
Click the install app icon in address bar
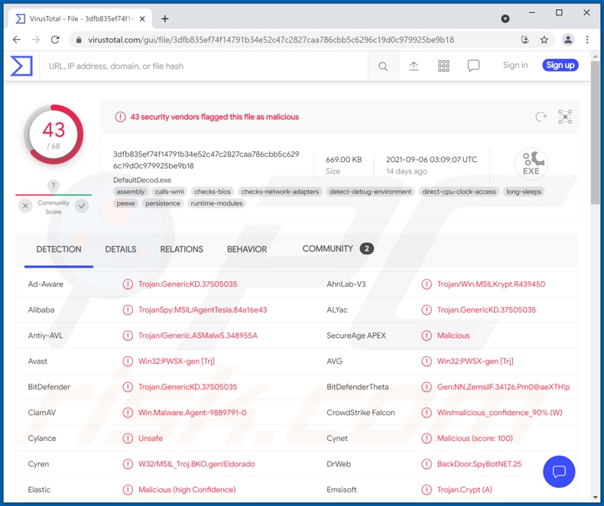click(x=524, y=40)
